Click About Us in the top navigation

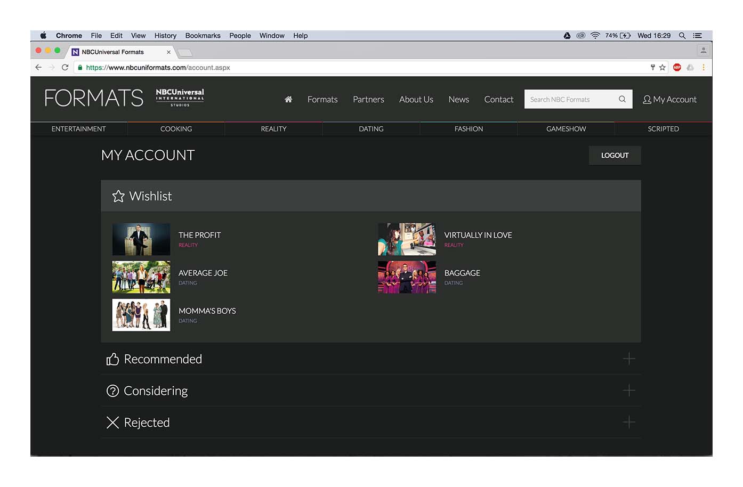tap(416, 100)
